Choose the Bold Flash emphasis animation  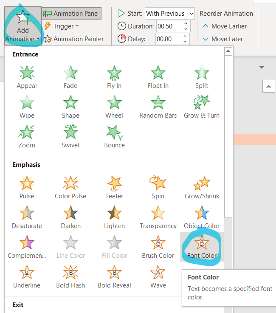70,276
